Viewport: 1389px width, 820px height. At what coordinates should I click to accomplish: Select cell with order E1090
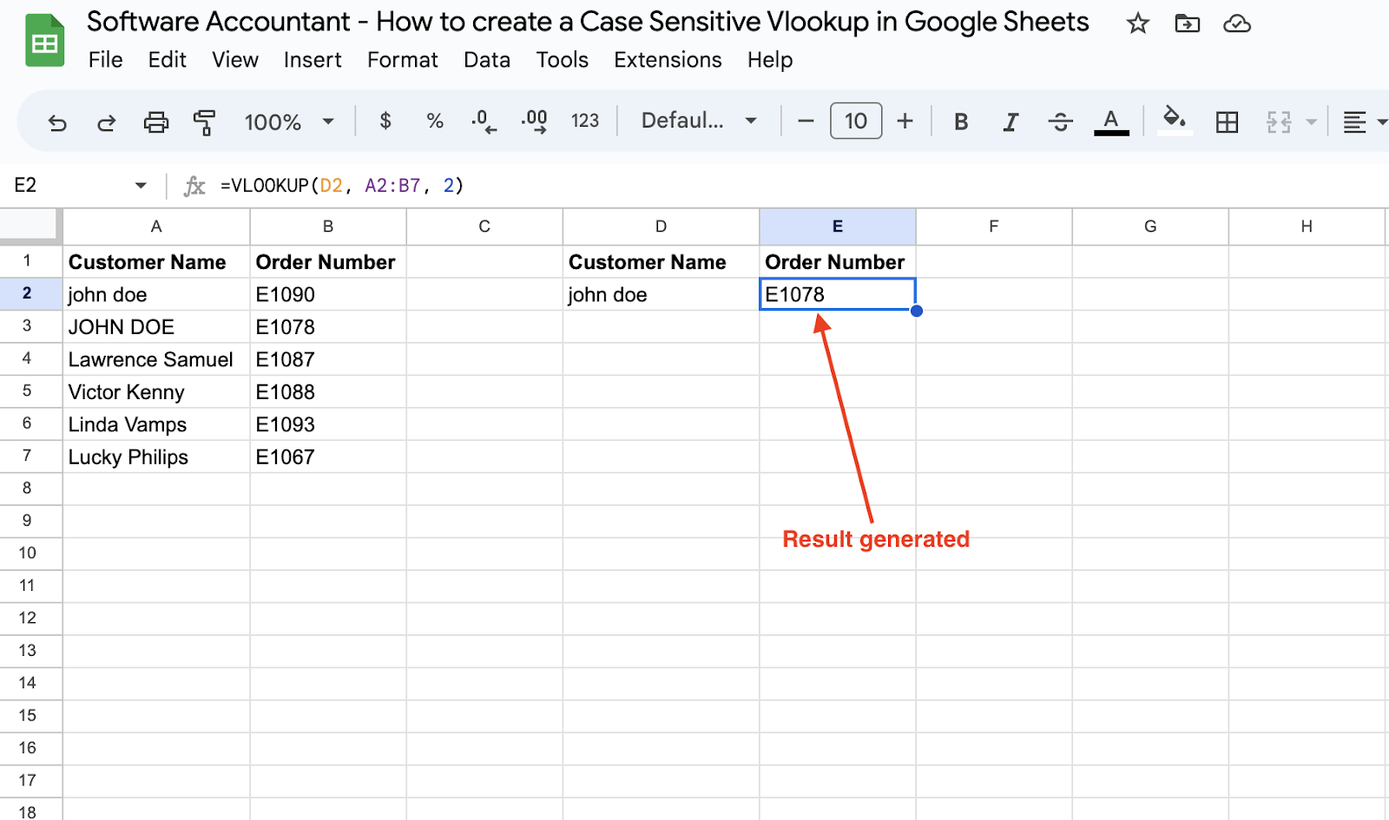pyautogui.click(x=328, y=294)
